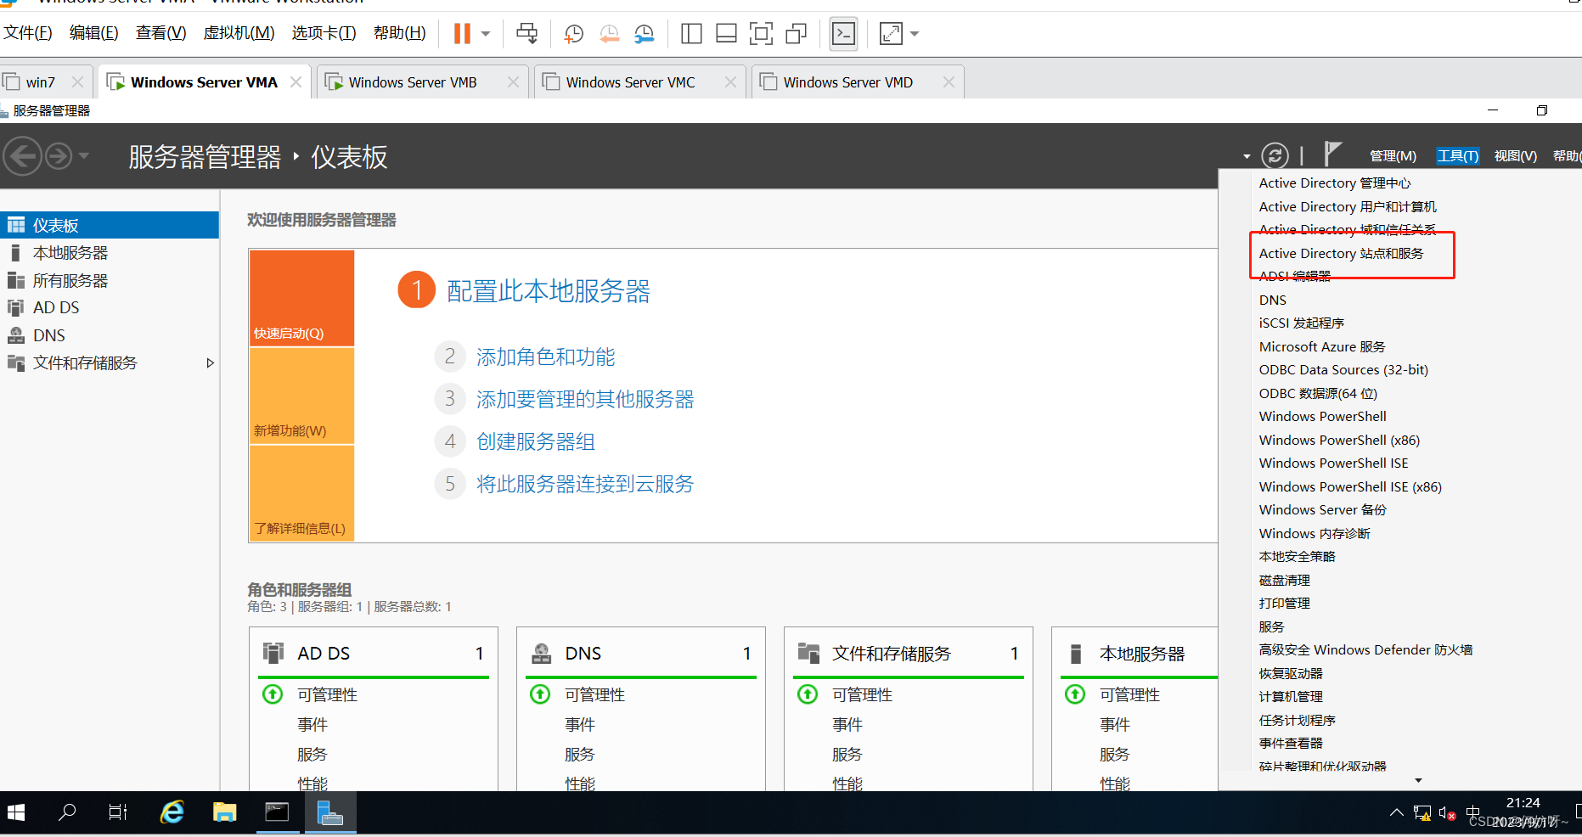Expand the File and Storage Services arrow

[210, 363]
